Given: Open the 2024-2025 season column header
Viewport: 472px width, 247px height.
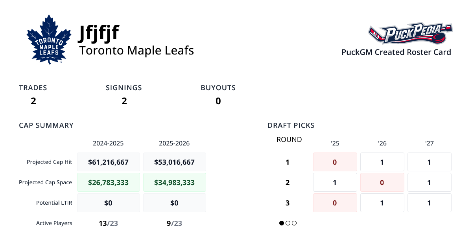Looking at the screenshot, I should pyautogui.click(x=109, y=143).
